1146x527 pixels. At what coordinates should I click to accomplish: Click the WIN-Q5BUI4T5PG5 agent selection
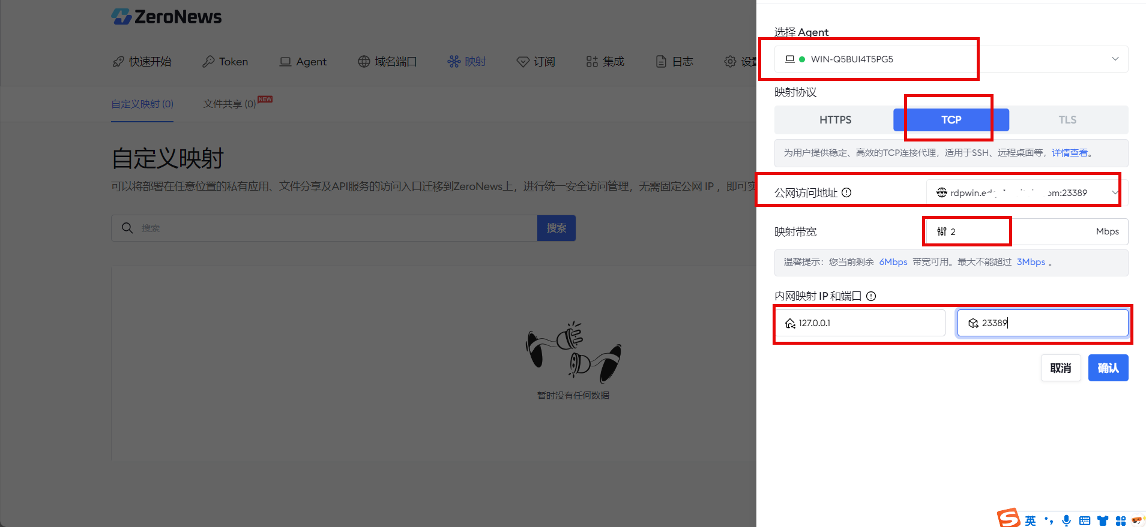951,59
